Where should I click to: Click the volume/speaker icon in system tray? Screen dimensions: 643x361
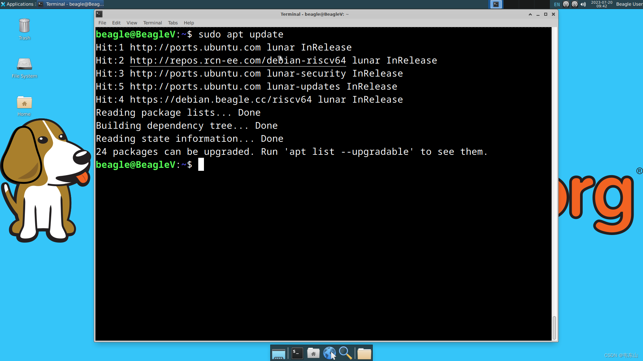pyautogui.click(x=583, y=4)
